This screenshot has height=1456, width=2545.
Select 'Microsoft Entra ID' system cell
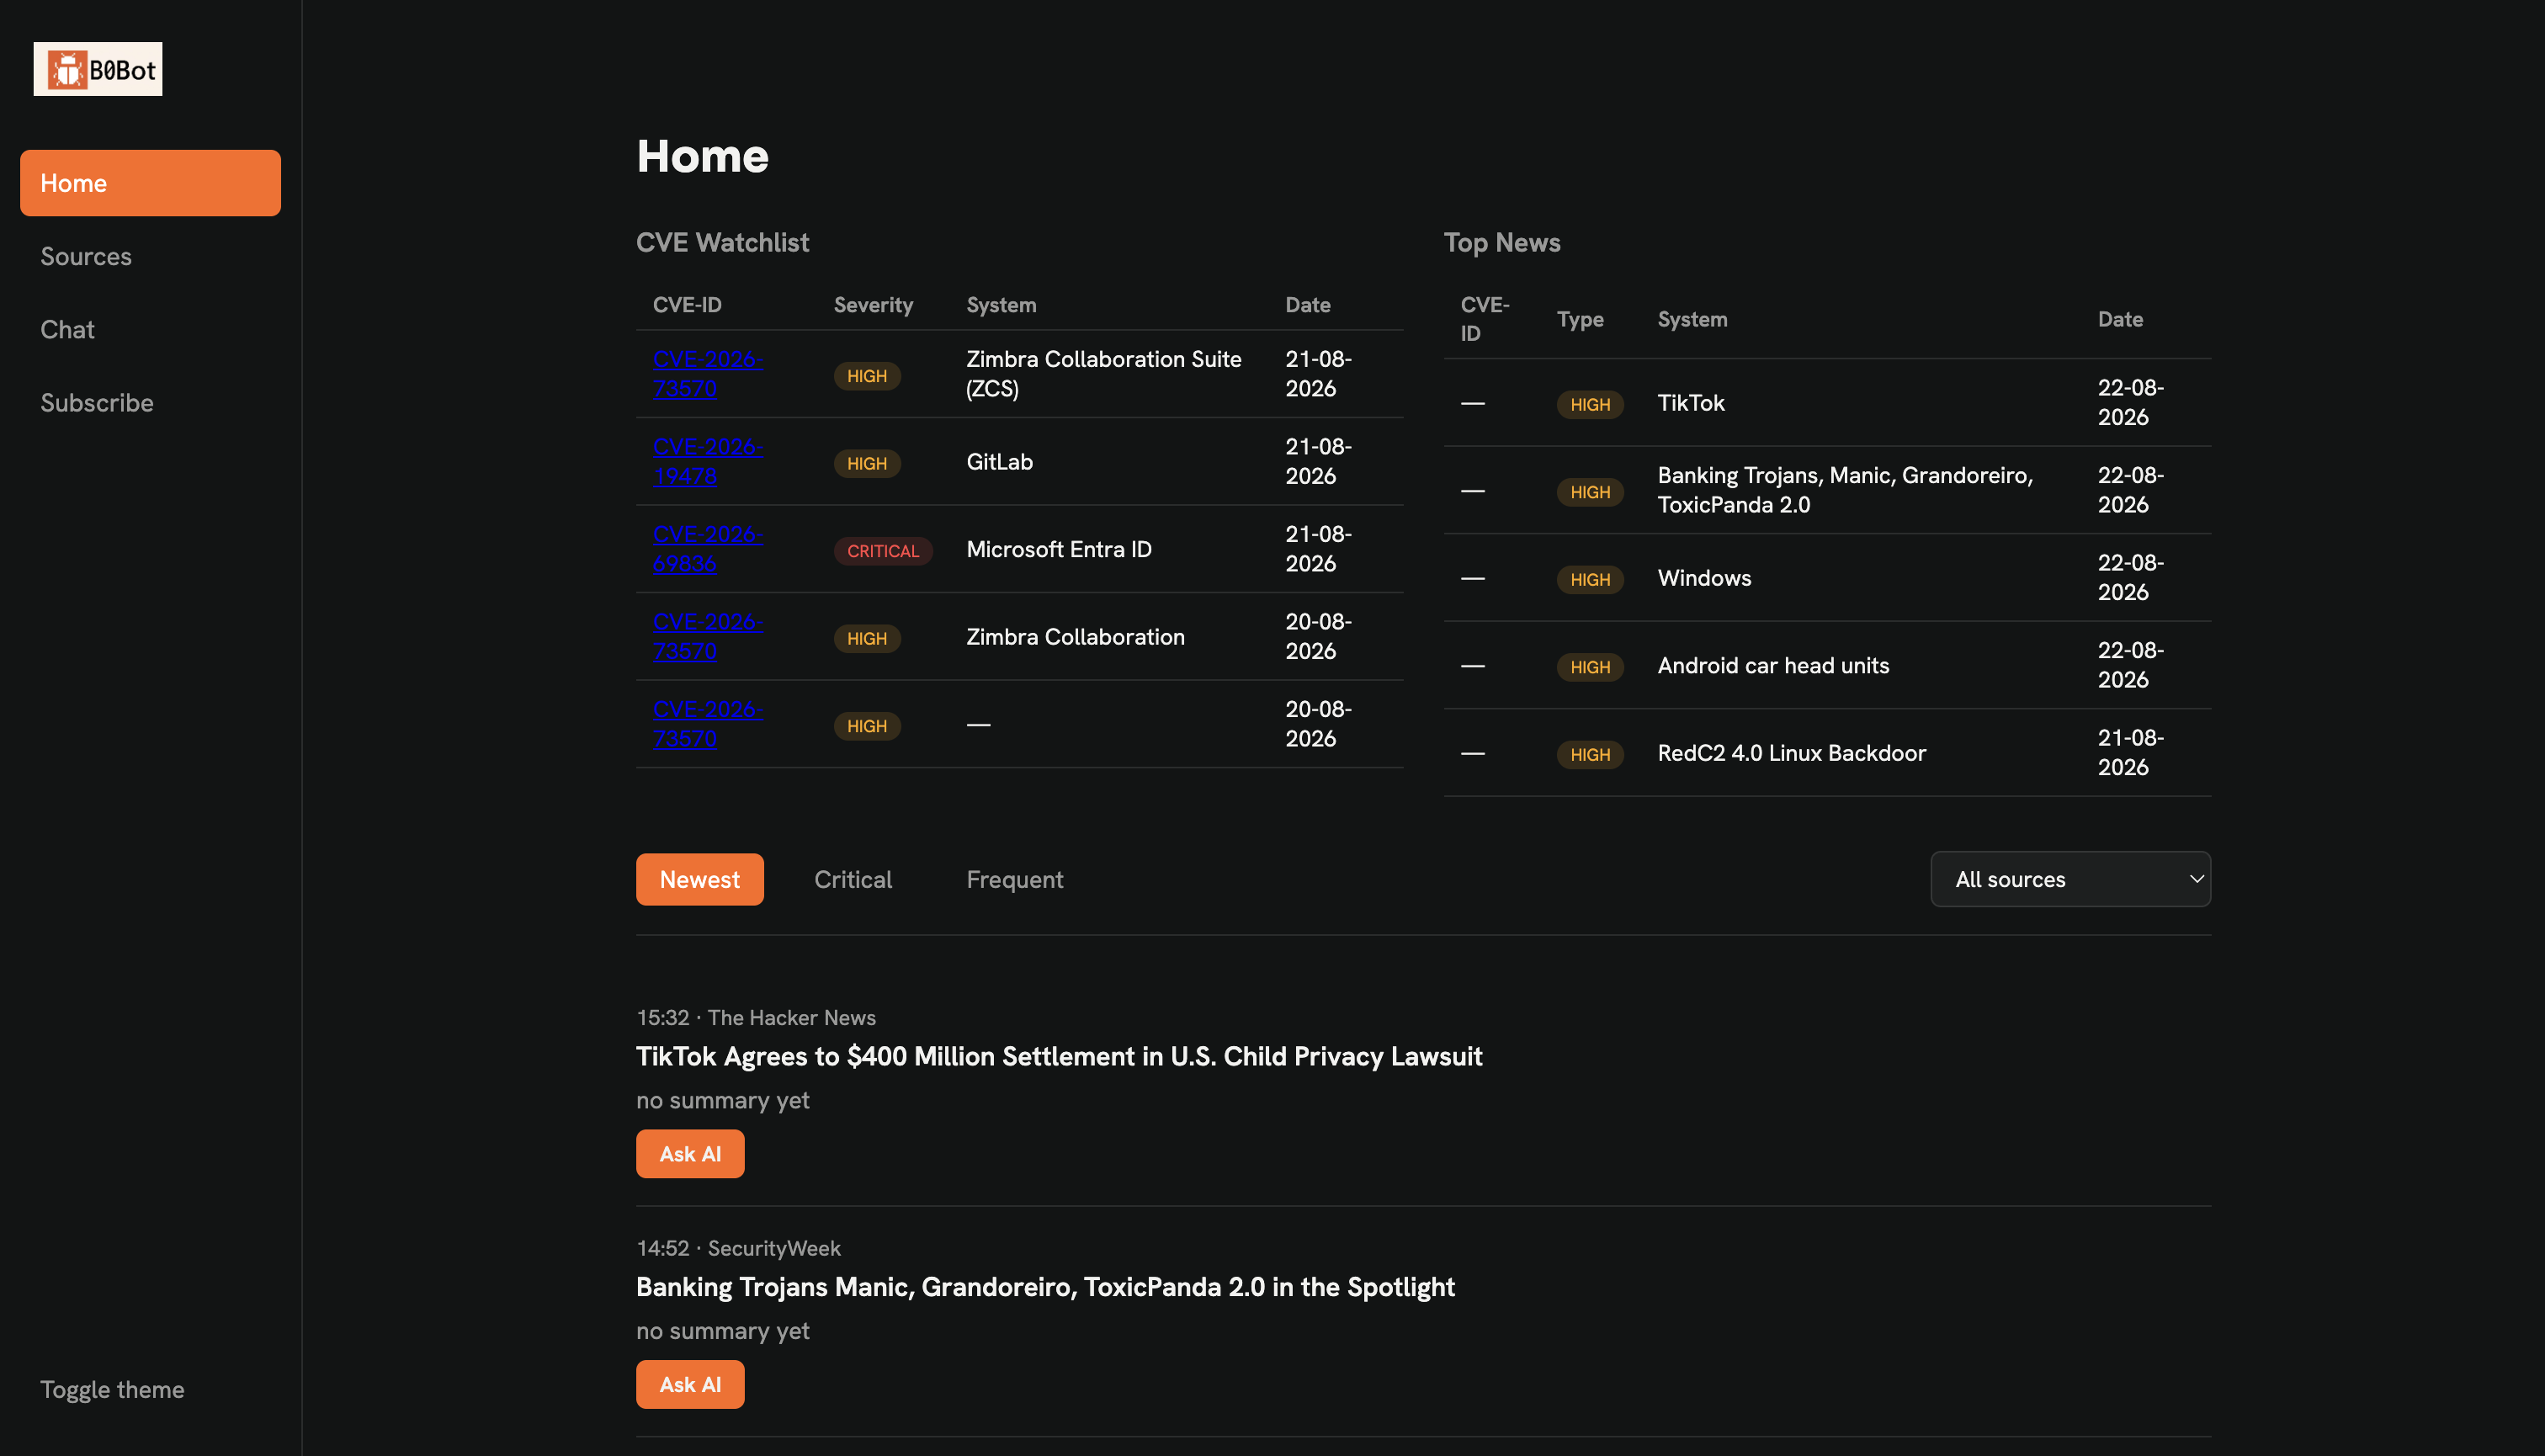point(1059,549)
